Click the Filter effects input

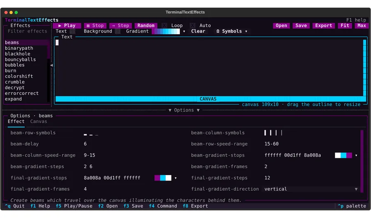point(27,31)
